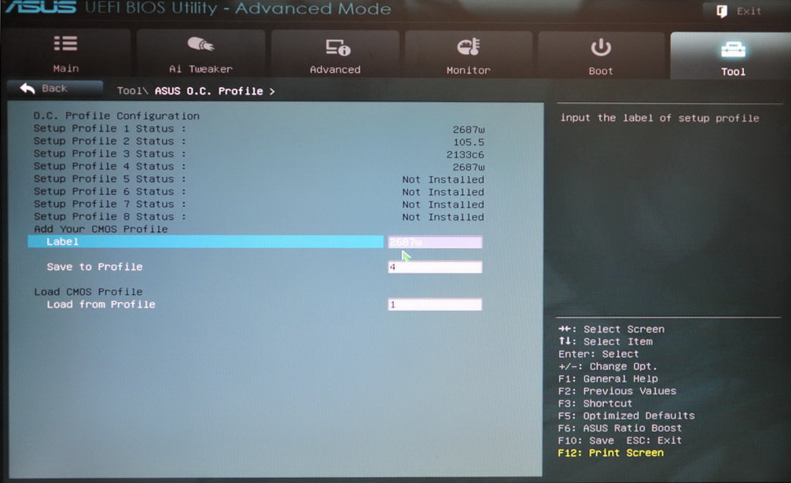The height and width of the screenshot is (483, 791).
Task: Select the Boot tab
Action: 601,55
